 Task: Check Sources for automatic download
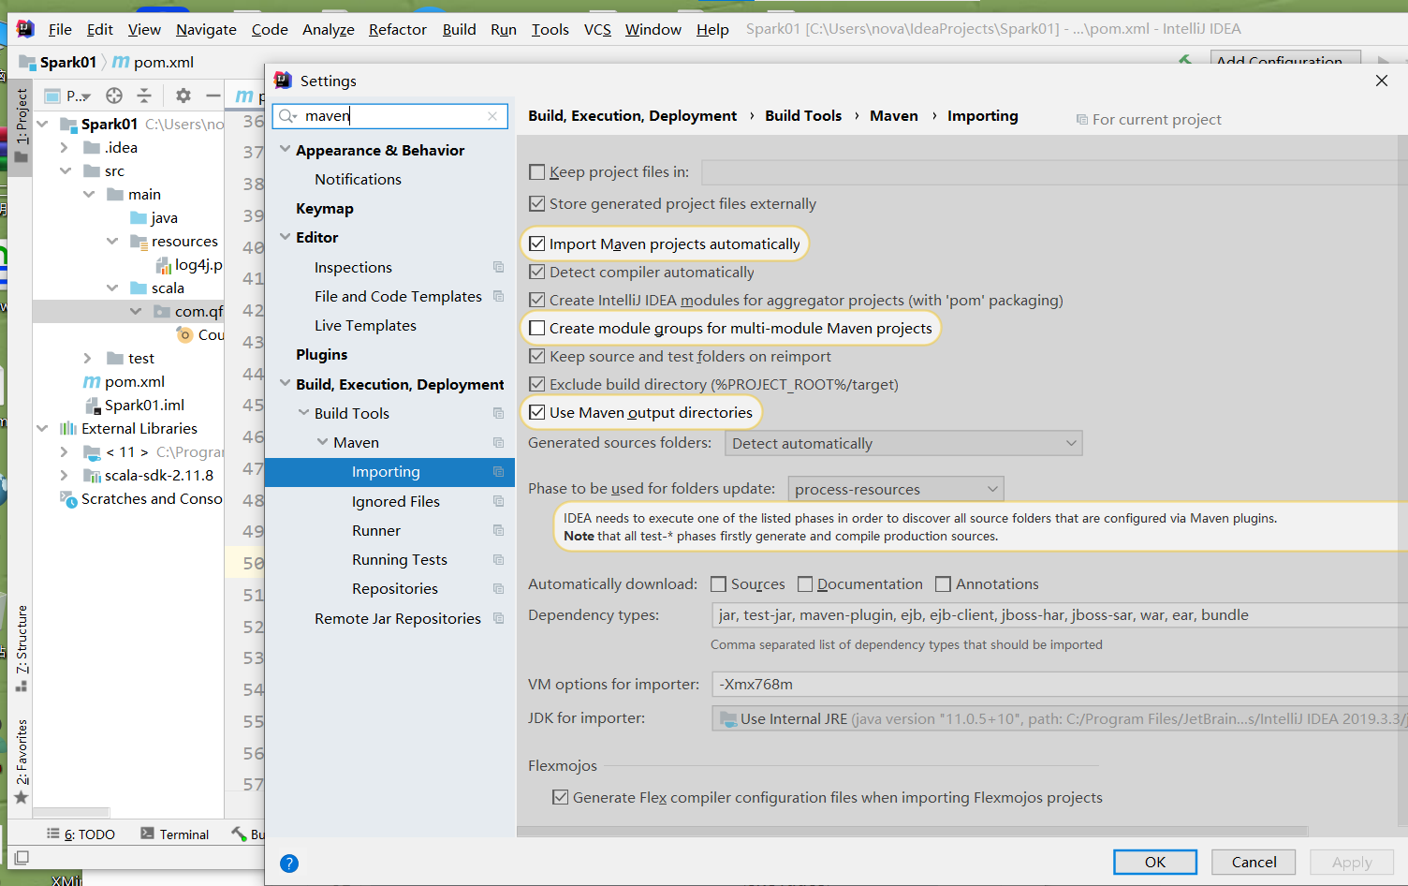(x=719, y=584)
